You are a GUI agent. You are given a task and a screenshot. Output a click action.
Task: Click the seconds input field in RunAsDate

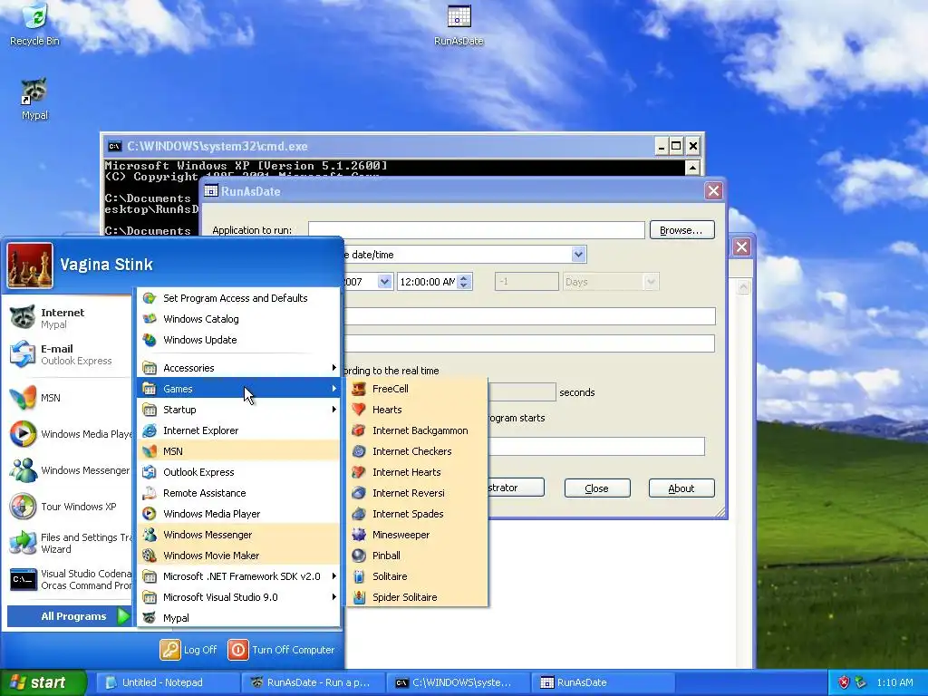tap(522, 391)
